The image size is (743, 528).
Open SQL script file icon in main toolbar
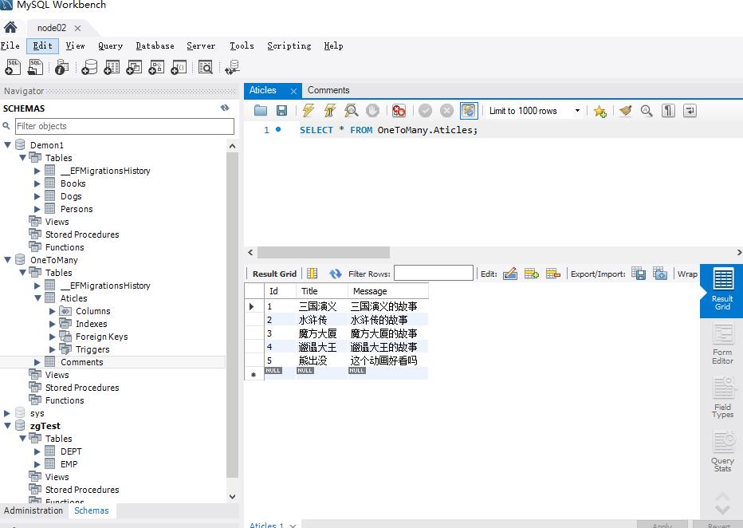[36, 67]
